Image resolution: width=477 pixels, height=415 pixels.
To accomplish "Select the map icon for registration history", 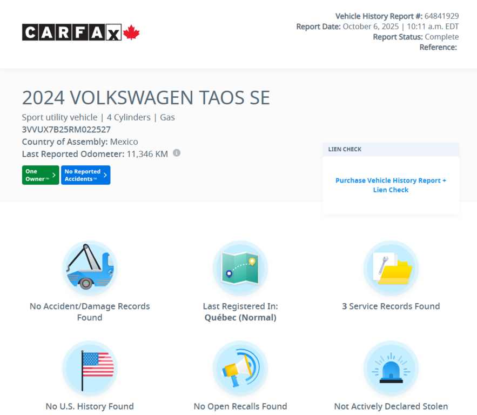I will 240,267.
